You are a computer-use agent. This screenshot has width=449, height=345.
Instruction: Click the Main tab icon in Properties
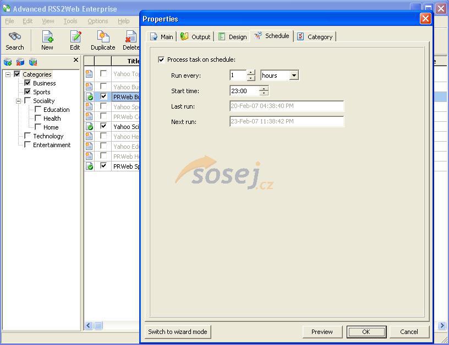click(154, 36)
